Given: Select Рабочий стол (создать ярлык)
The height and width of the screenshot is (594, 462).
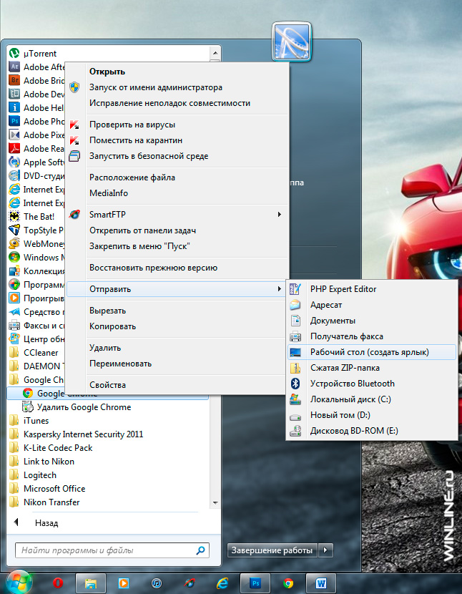Looking at the screenshot, I should pyautogui.click(x=372, y=352).
